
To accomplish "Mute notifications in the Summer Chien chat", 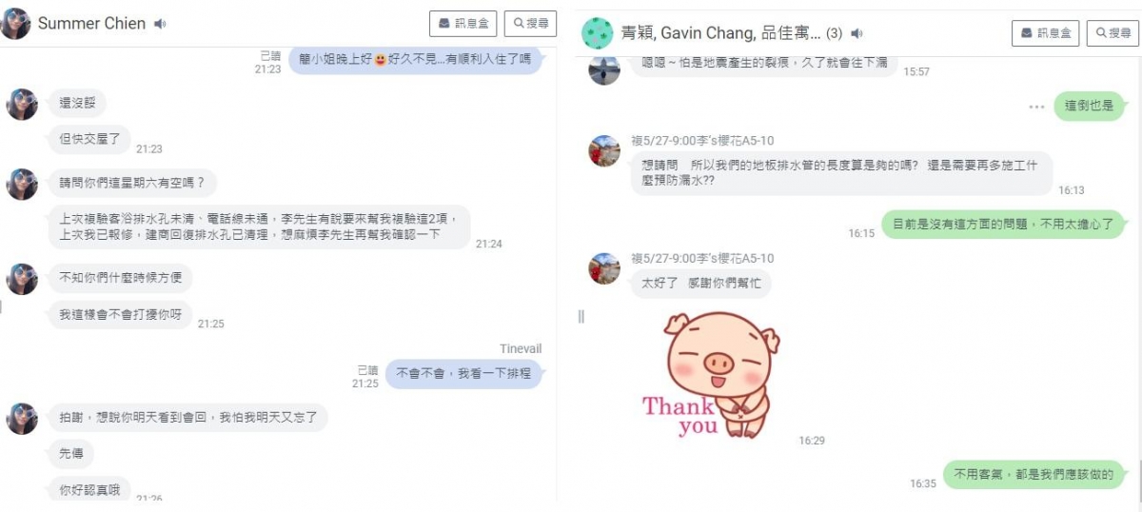I will point(160,24).
